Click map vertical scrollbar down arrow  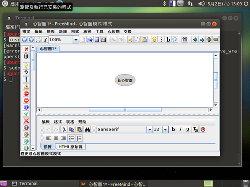coord(216,105)
